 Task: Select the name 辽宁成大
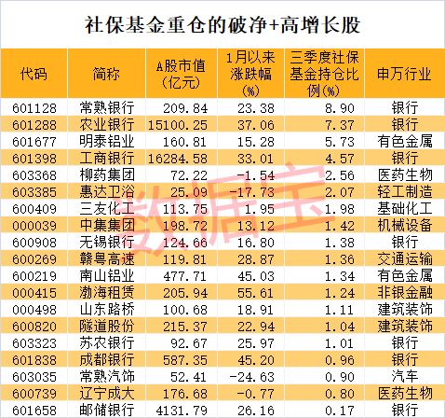(x=107, y=393)
